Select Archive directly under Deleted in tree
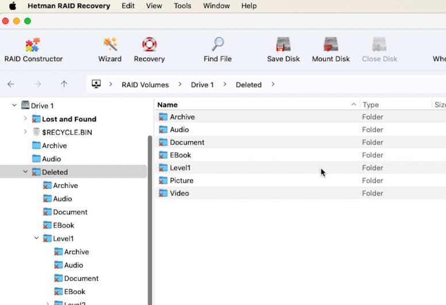This screenshot has height=305, width=446. [66, 186]
